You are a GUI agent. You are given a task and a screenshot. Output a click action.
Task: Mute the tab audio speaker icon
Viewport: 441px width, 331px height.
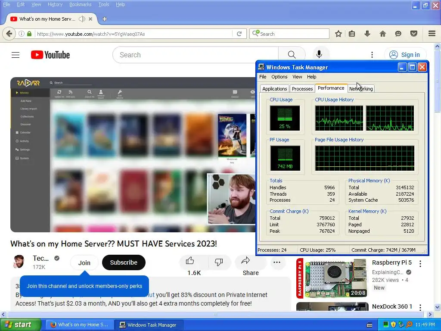(82, 19)
